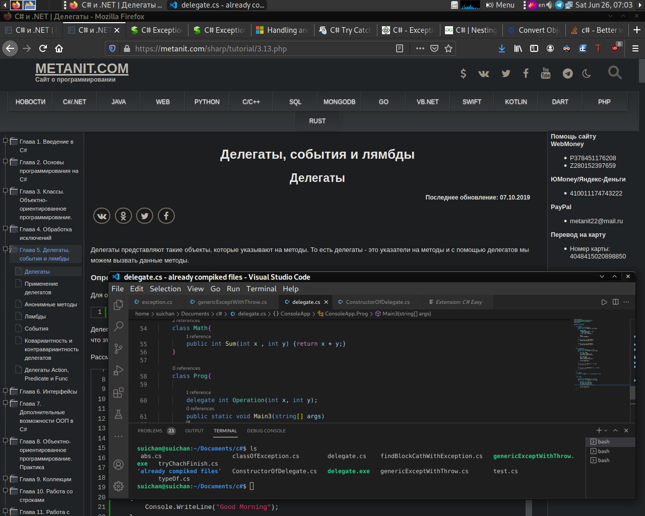
Task: Open the new terminal launch profile dropdown
Action: 606,431
